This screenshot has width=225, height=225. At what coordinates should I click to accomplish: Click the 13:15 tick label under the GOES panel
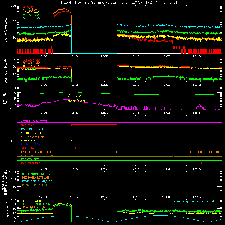197,113
